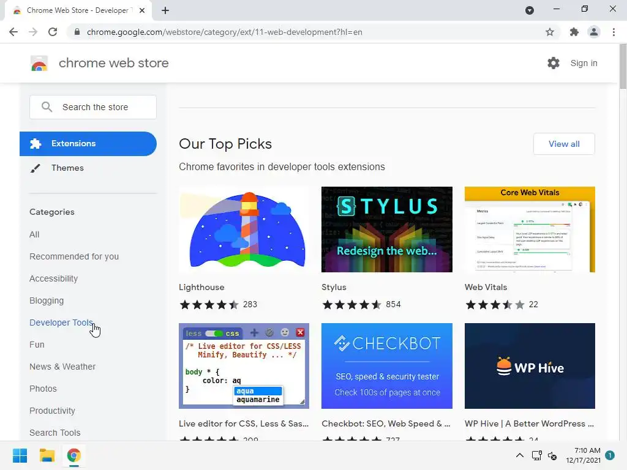Click the View all button

[564, 144]
